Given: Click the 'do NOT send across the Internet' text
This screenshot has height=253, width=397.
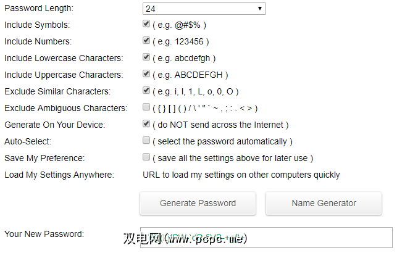Looking at the screenshot, I should pyautogui.click(x=220, y=125).
